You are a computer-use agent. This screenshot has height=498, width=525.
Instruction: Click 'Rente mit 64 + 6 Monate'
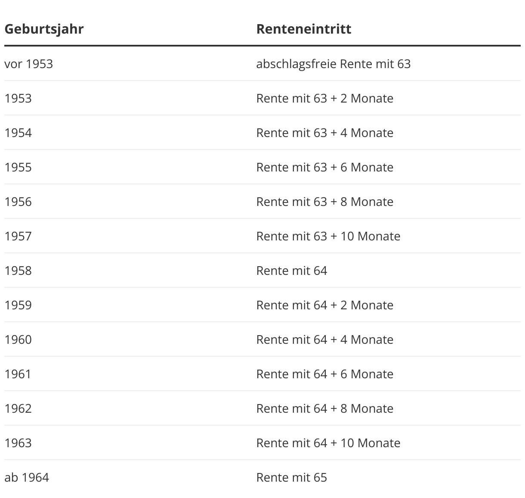click(x=325, y=374)
